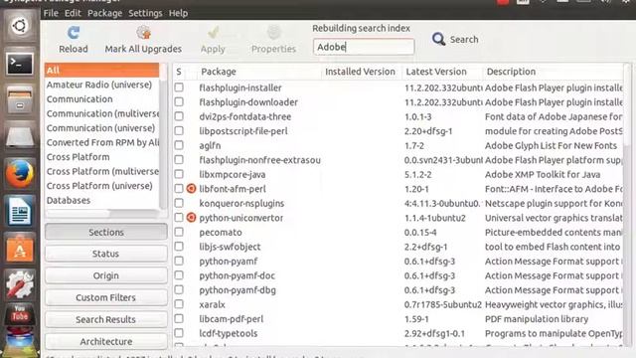Image resolution: width=636 pixels, height=358 pixels.
Task: Click sections list vertical scrollbar
Action: [x=163, y=136]
